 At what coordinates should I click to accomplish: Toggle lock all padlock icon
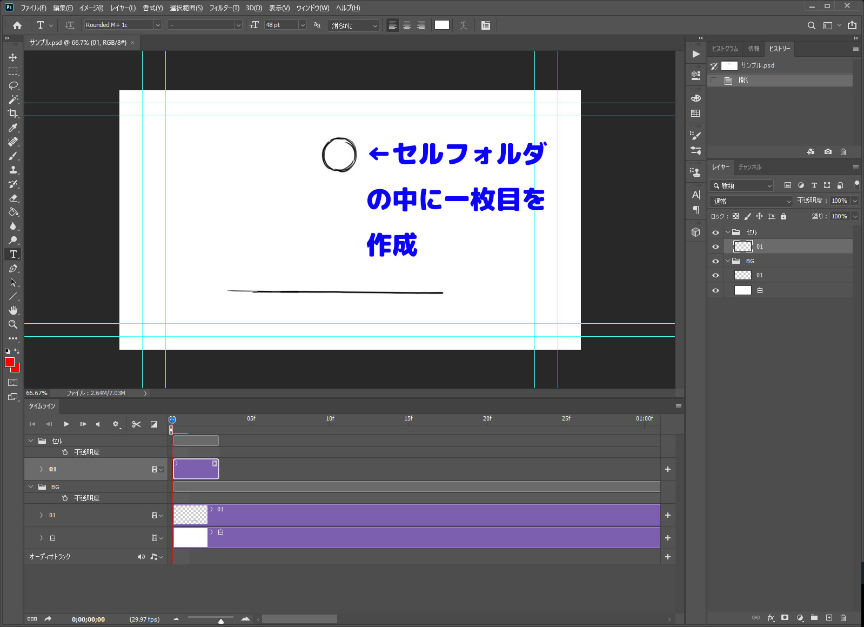(x=783, y=216)
